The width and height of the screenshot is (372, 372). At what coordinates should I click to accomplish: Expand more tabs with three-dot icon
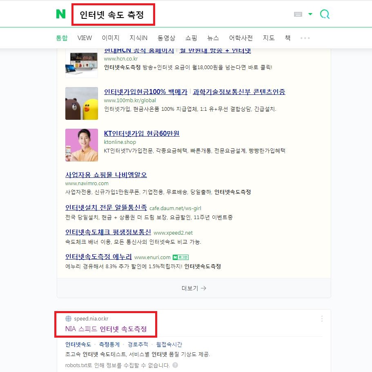click(x=305, y=38)
